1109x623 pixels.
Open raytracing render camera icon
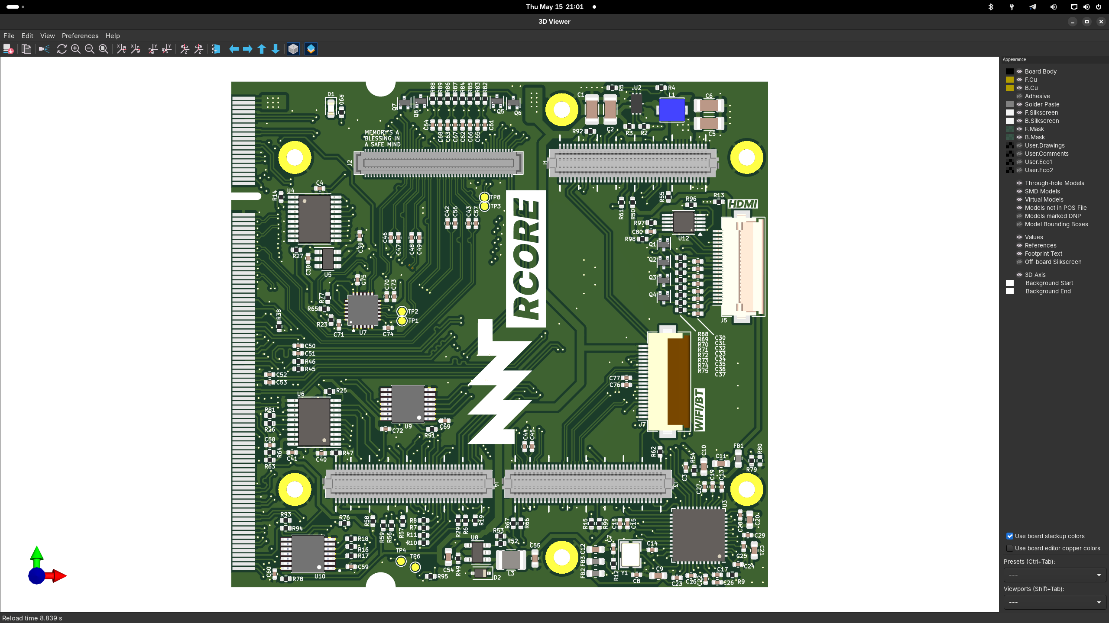tap(44, 49)
